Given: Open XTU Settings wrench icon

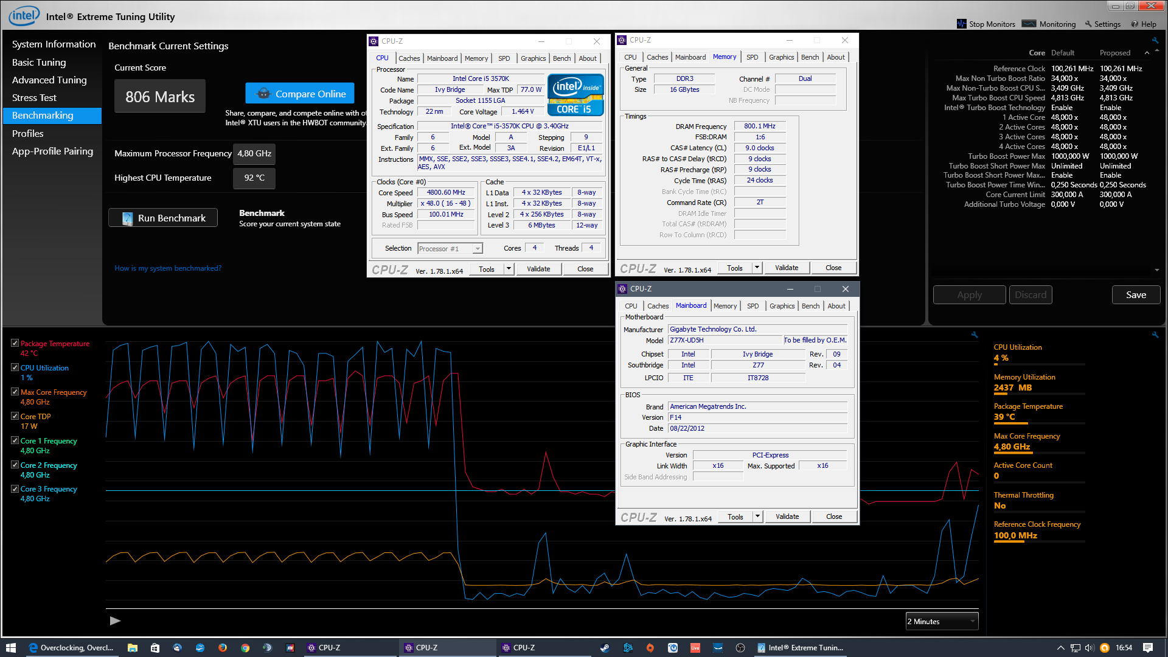Looking at the screenshot, I should coord(1088,24).
